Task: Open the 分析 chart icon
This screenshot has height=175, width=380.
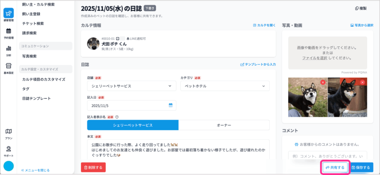Action: click(9, 50)
